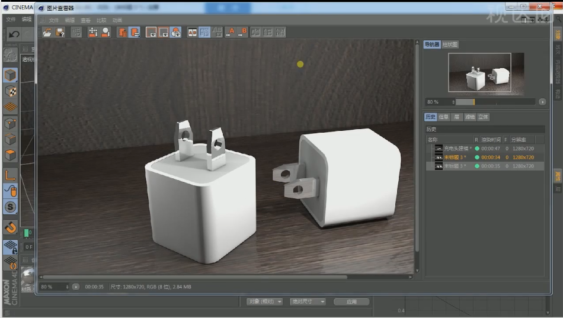Image resolution: width=563 pixels, height=318 pixels.
Task: Click the first greyed stereo icon
Action: pos(255,33)
